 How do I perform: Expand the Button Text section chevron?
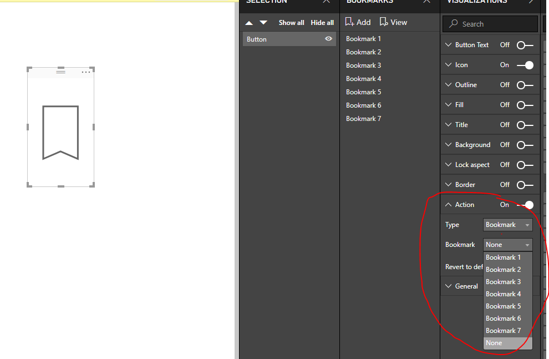tap(448, 45)
